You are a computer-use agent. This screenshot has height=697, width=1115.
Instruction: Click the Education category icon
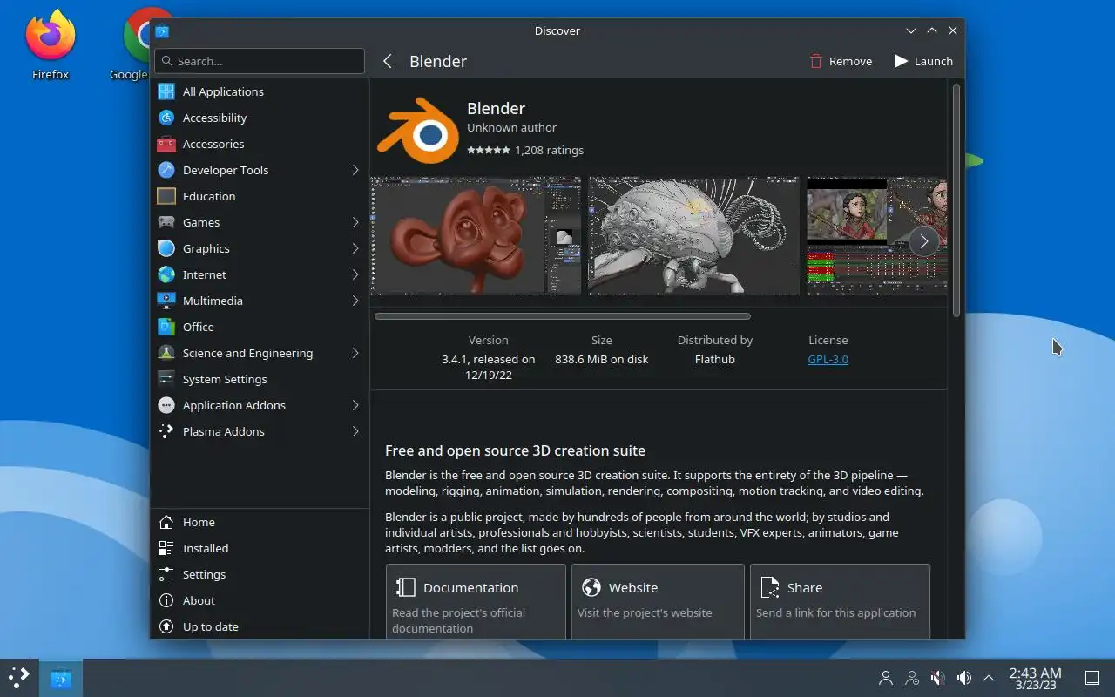tap(166, 196)
